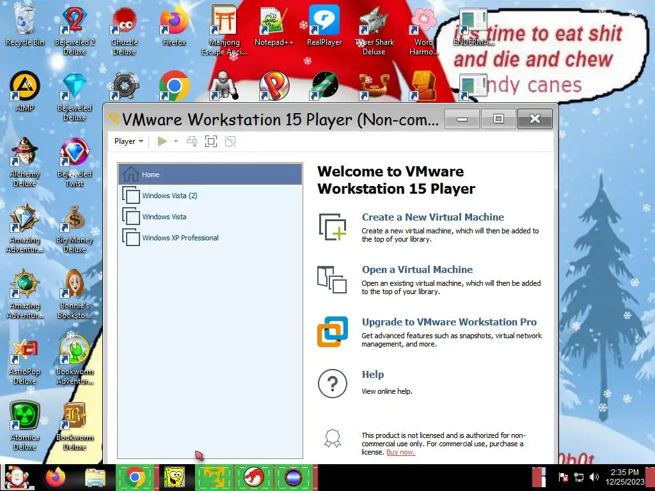This screenshot has height=491, width=655.
Task: Select Big Money Deluxe desktop shortcut
Action: 74,228
